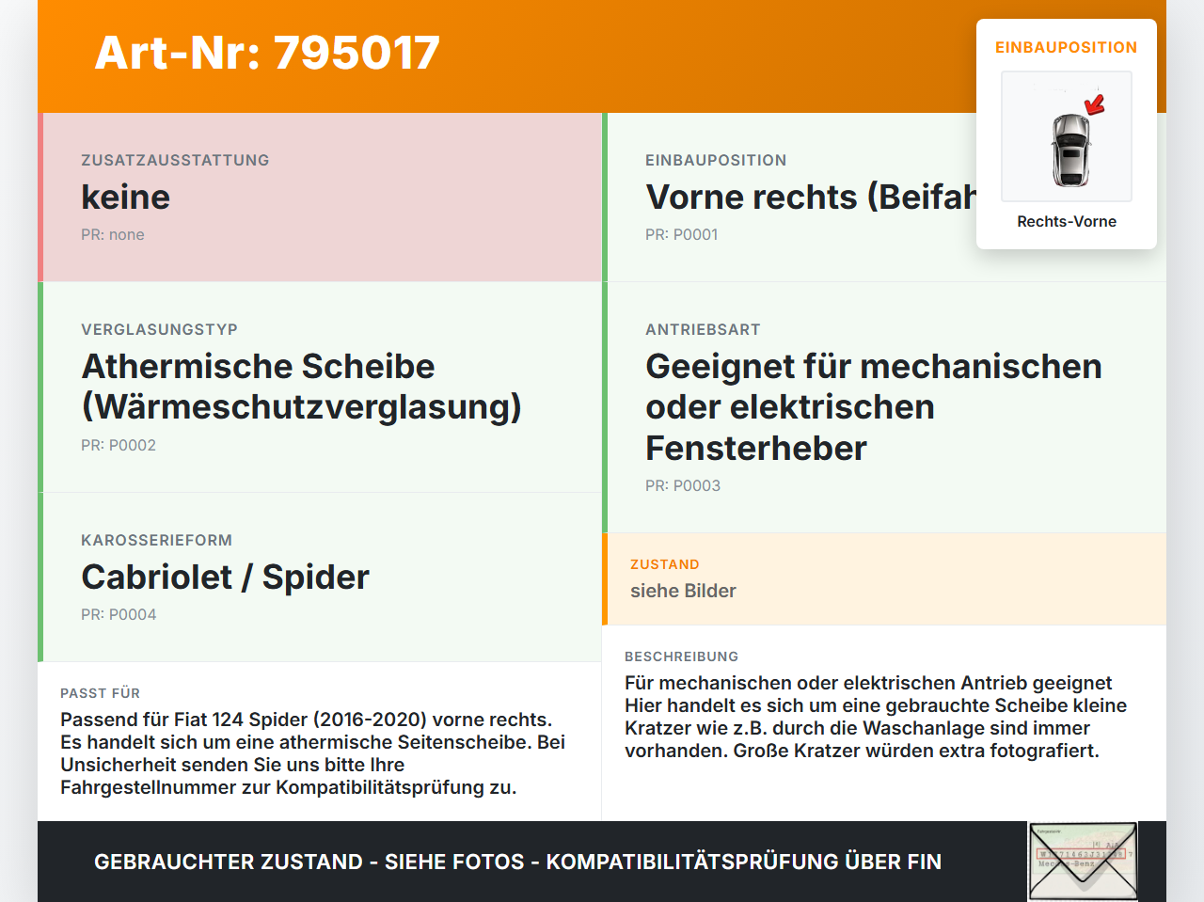Viewport: 1204px width, 902px height.
Task: Click 'Geeignet für mechanischen oder elektrischen Fensterheber'
Action: pos(874,407)
